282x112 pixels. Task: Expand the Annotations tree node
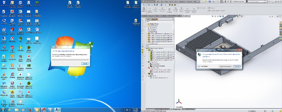click(x=147, y=26)
